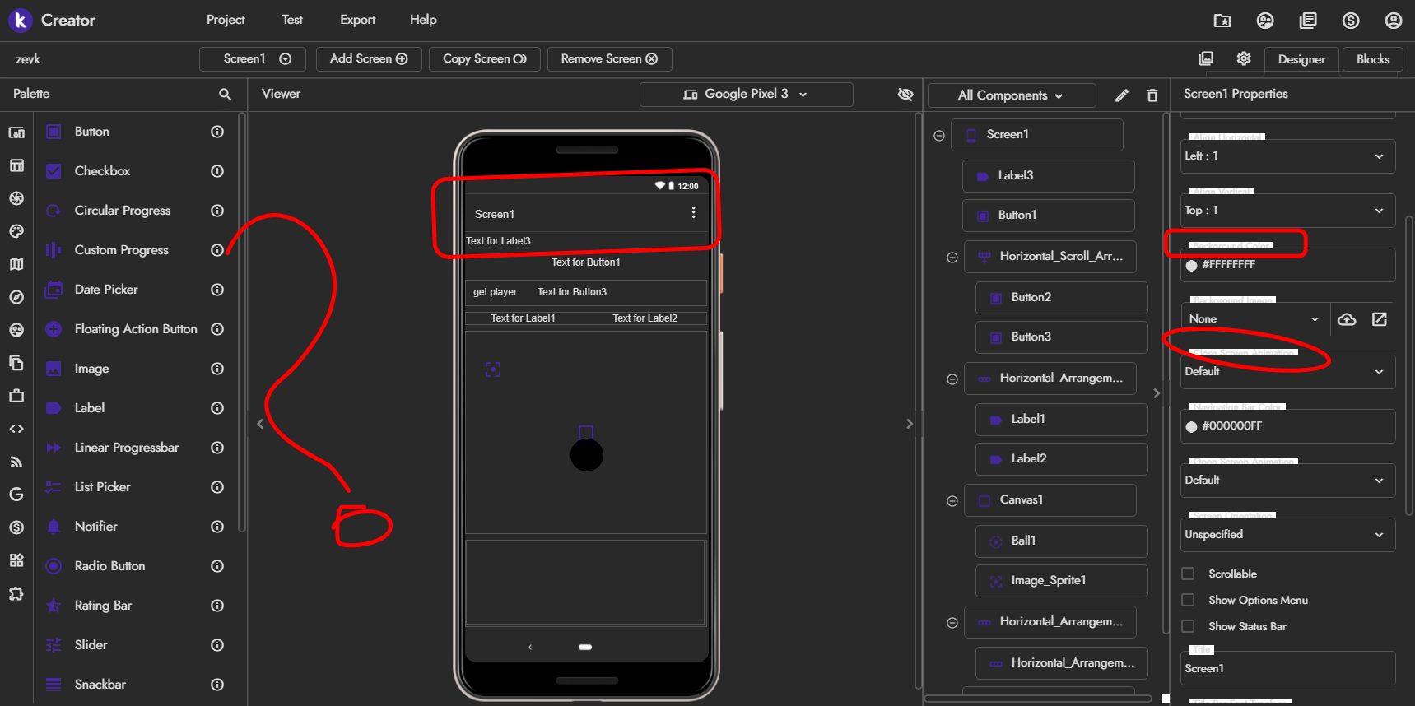Check the Show Options Menu box

1188,600
